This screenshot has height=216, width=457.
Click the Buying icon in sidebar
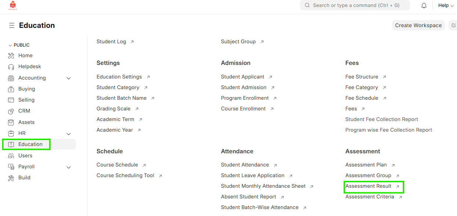[11, 89]
